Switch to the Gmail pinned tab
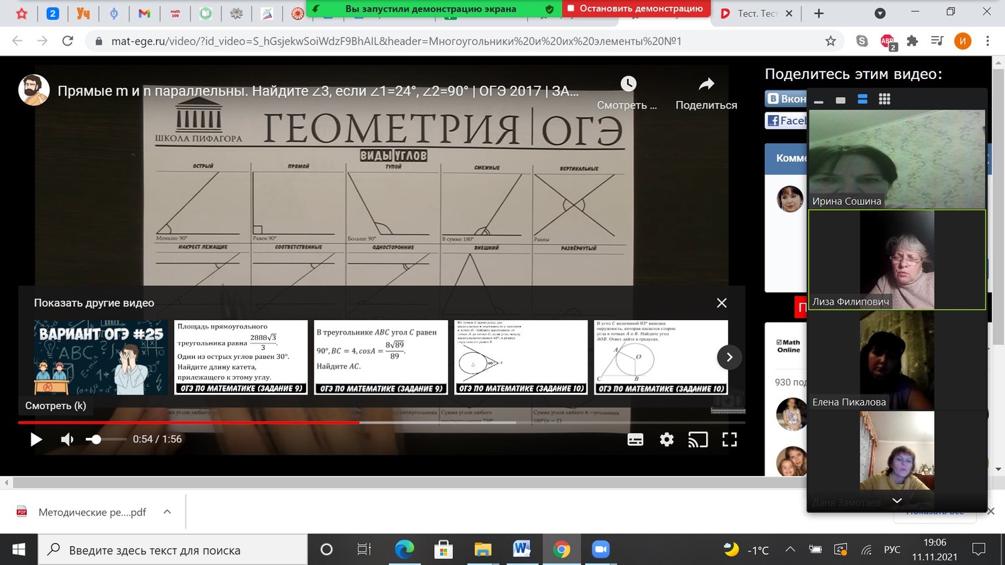1005x565 pixels. click(x=144, y=13)
